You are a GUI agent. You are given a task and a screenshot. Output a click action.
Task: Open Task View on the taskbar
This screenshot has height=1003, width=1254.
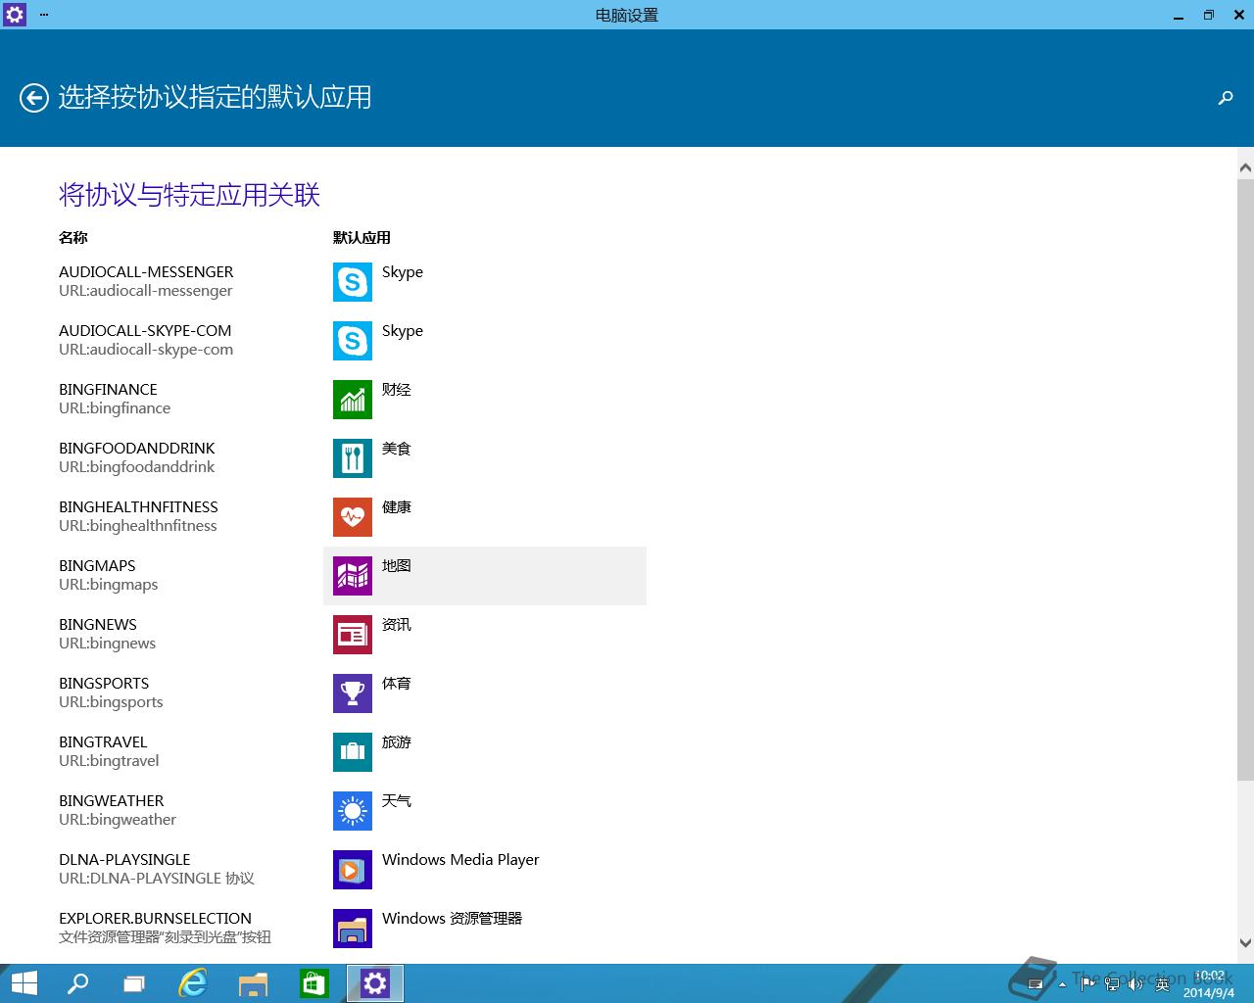134,983
